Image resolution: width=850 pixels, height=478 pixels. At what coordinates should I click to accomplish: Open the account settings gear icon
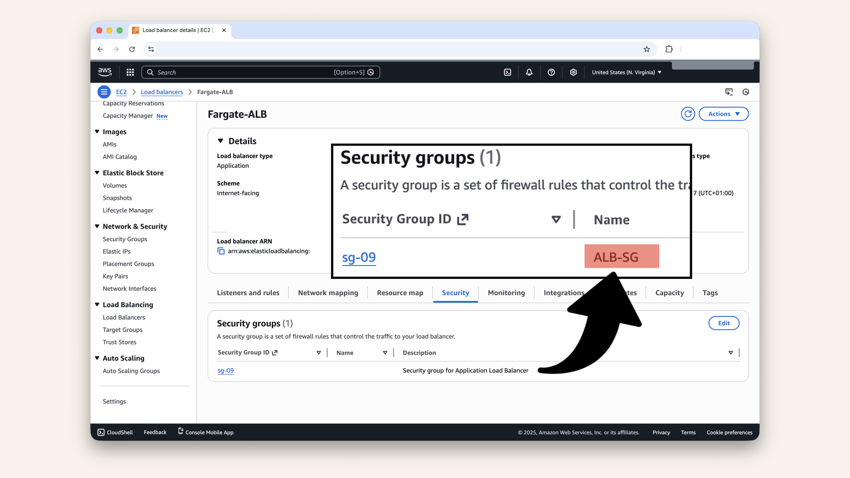[x=573, y=72]
